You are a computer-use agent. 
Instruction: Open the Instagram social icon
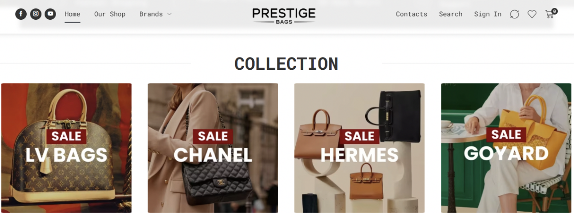pos(35,14)
